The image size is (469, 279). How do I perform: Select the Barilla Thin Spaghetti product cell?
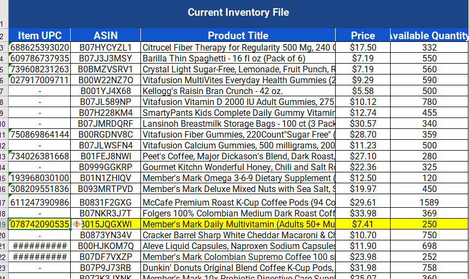(238, 58)
